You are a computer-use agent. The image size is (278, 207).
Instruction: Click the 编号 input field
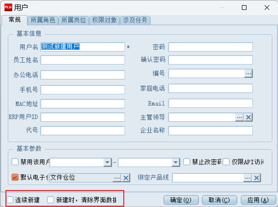(x=207, y=73)
